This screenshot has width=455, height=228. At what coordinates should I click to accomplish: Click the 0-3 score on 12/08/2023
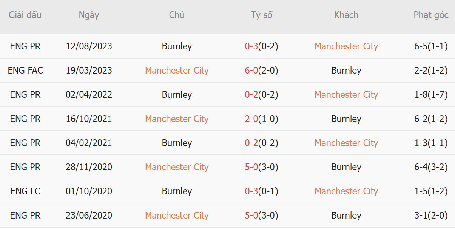251,46
